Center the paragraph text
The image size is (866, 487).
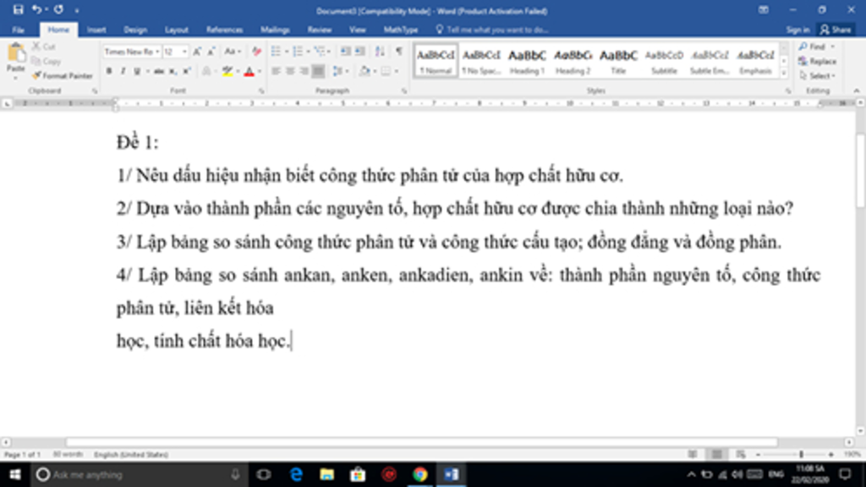point(290,71)
